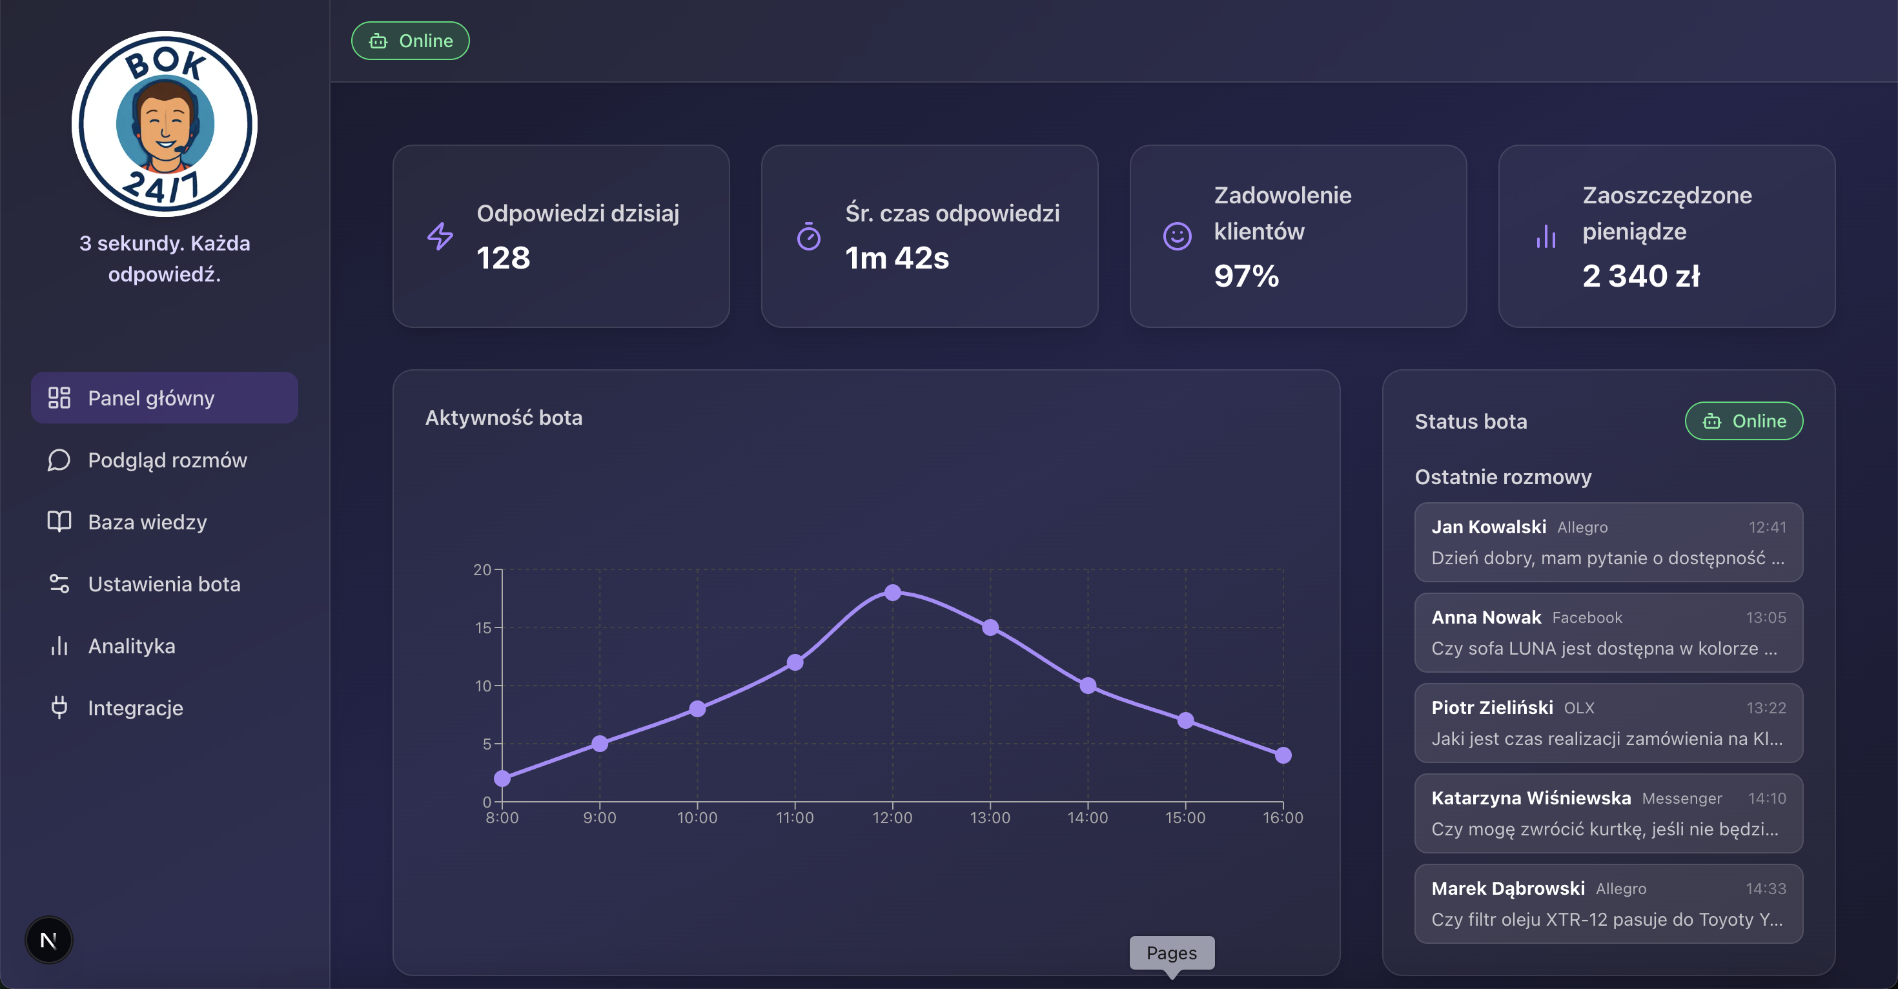Click the 12:00 peak point on the activity chart
1898x989 pixels.
[893, 592]
